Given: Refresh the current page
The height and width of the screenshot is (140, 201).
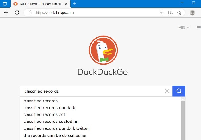Looking at the screenshot, I should point(17,12).
